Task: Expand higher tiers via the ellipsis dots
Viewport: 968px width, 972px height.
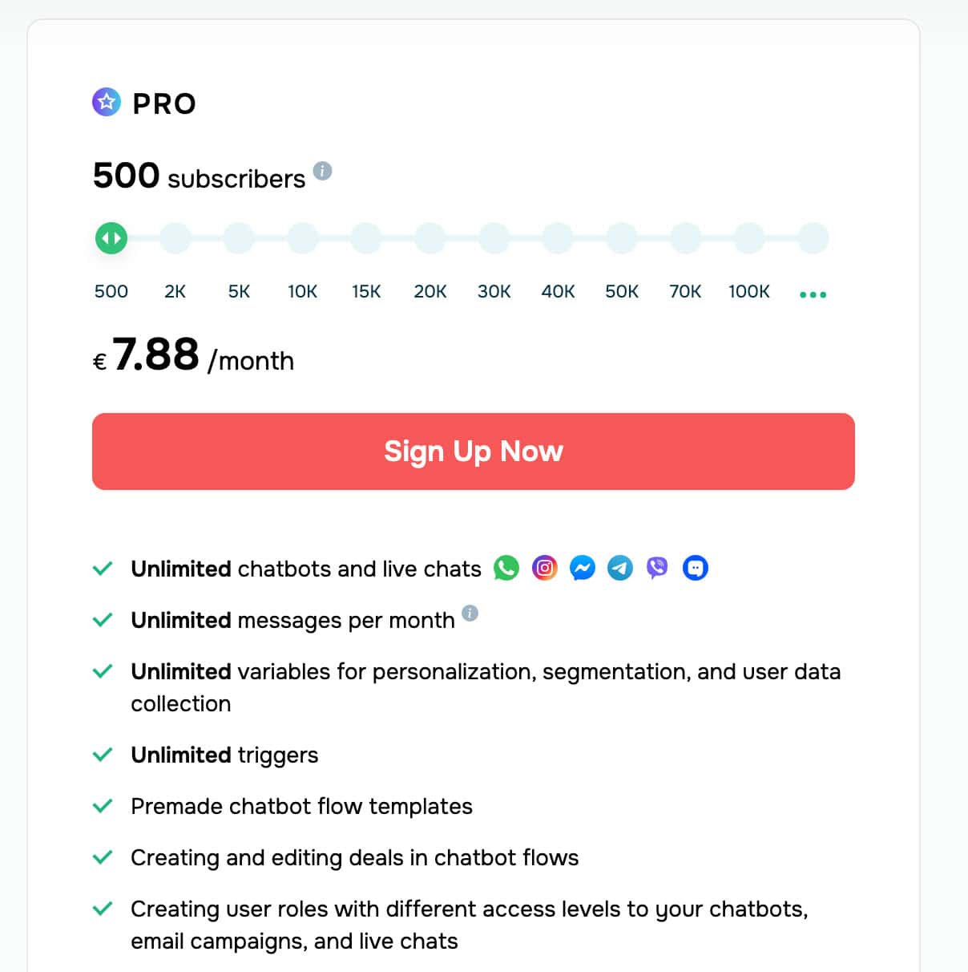Action: click(x=813, y=294)
